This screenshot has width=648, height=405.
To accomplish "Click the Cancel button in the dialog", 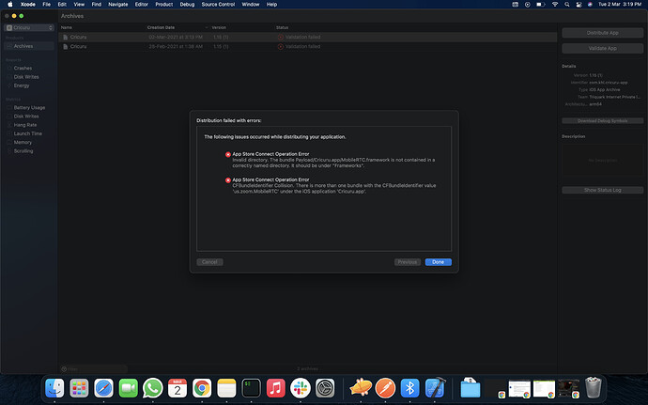I will pyautogui.click(x=209, y=262).
